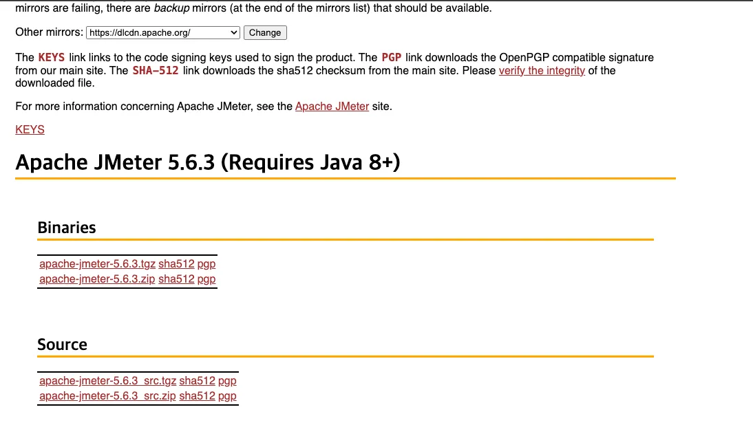Click the Change mirror button

[x=265, y=32]
